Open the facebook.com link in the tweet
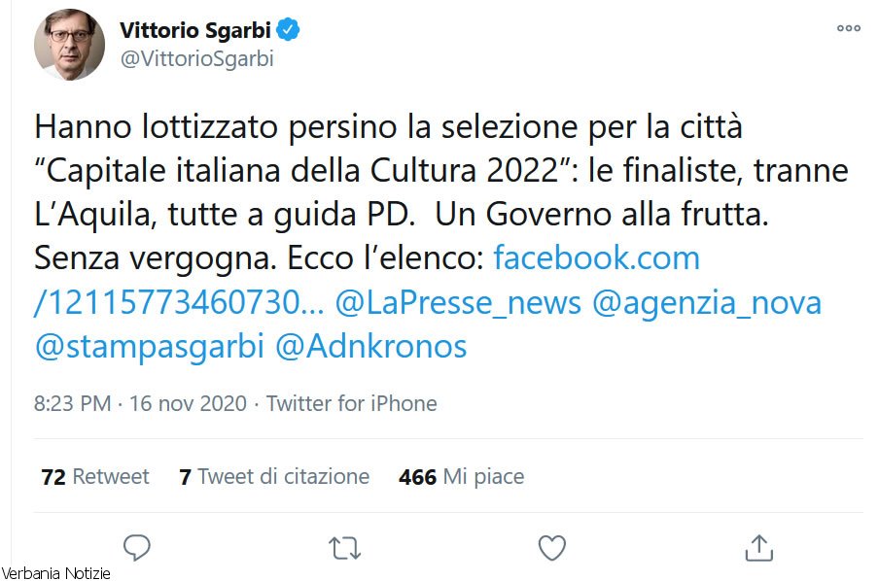This screenshot has height=581, width=879. (597, 257)
